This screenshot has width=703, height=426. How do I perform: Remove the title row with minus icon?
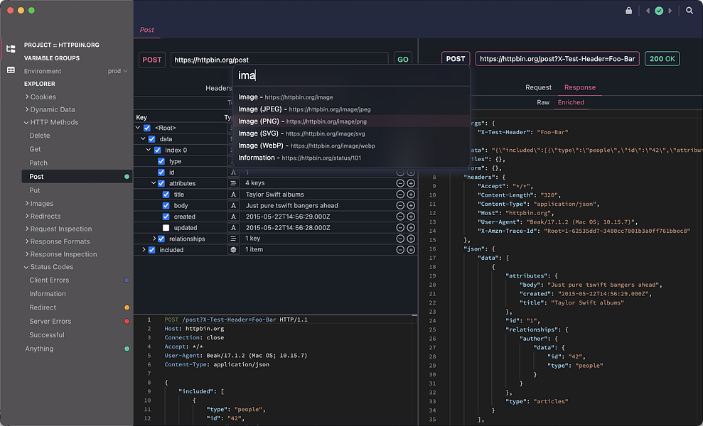click(x=400, y=195)
